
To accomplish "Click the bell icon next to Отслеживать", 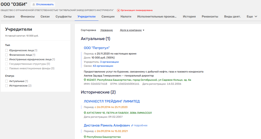I will click(34, 4).
